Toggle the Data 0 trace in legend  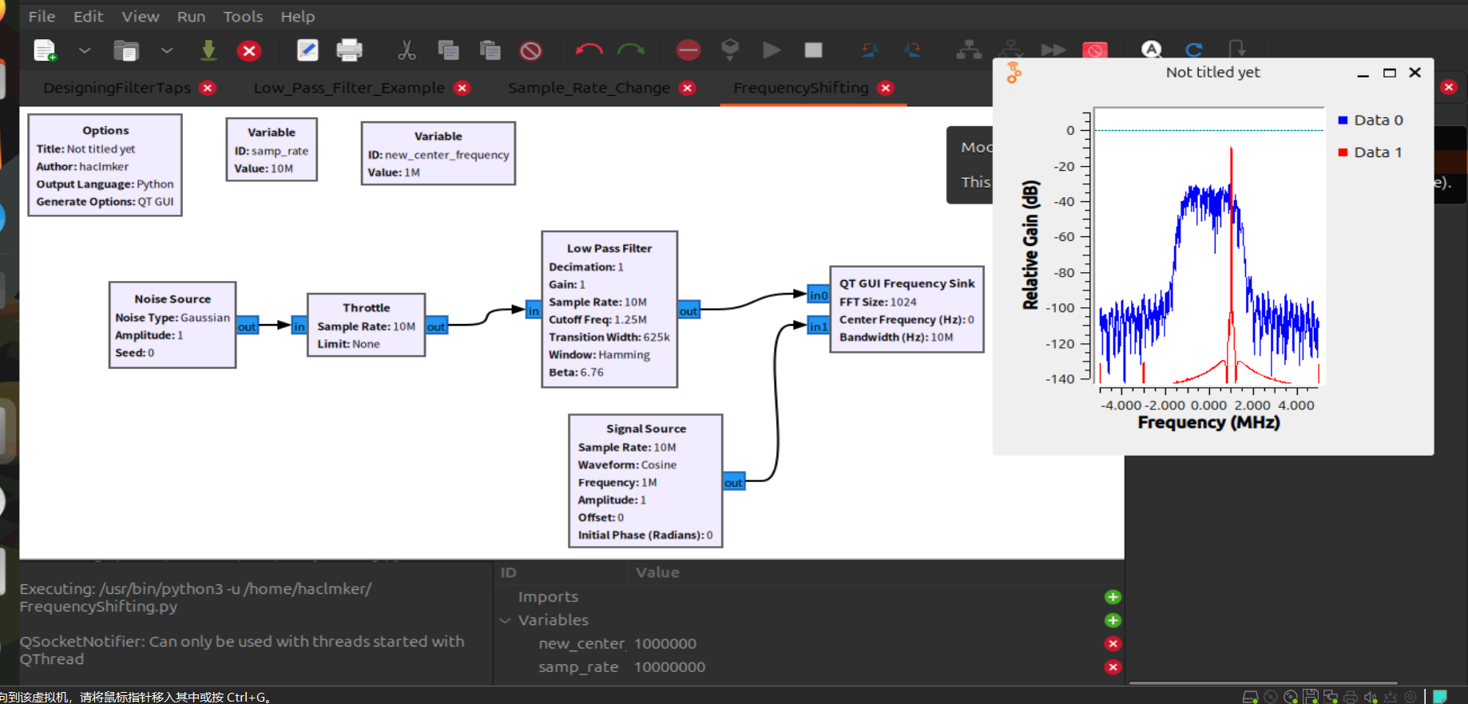click(1371, 121)
